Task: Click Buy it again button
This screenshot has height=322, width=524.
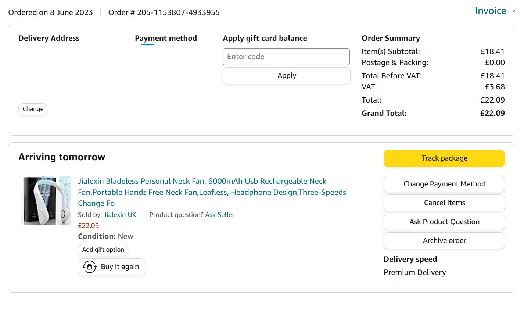Action: (120, 267)
